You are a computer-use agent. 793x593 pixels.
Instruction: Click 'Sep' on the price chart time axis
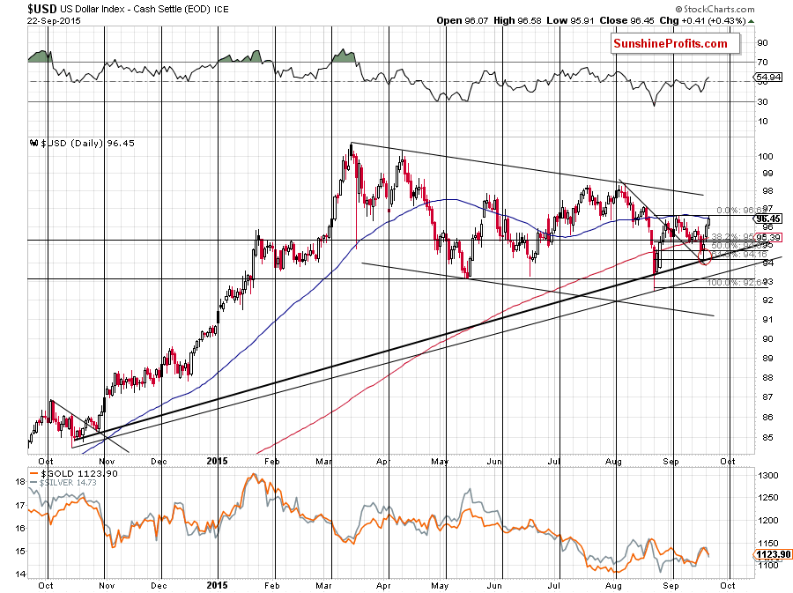pyautogui.click(x=671, y=462)
